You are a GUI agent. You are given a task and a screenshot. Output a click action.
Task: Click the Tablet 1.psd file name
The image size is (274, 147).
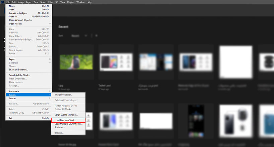[x=104, y=86]
